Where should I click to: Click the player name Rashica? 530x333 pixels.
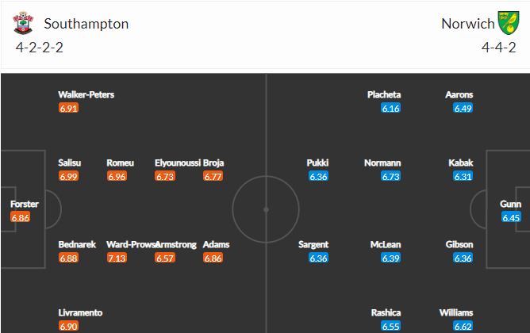(x=386, y=312)
